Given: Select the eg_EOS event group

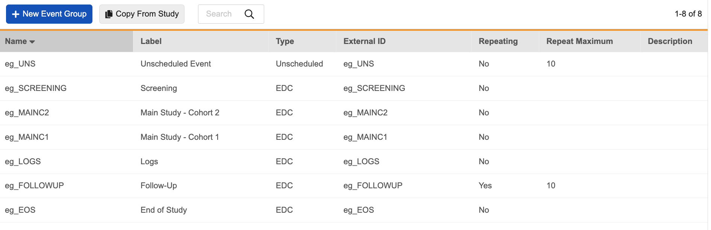Looking at the screenshot, I should pyautogui.click(x=20, y=210).
